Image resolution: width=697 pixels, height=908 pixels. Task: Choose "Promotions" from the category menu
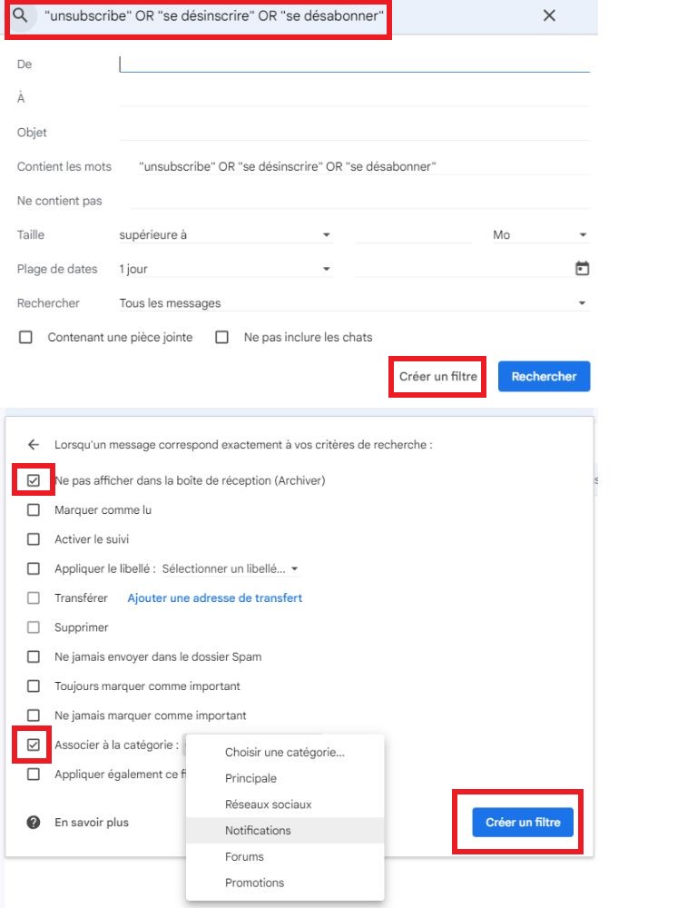(257, 882)
